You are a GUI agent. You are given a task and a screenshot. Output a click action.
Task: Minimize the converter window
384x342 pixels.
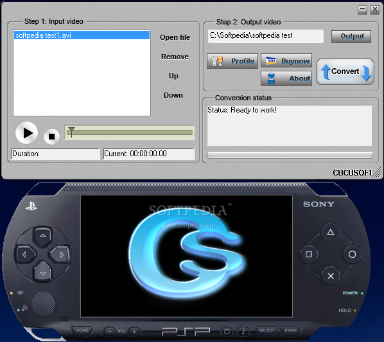[x=362, y=10]
